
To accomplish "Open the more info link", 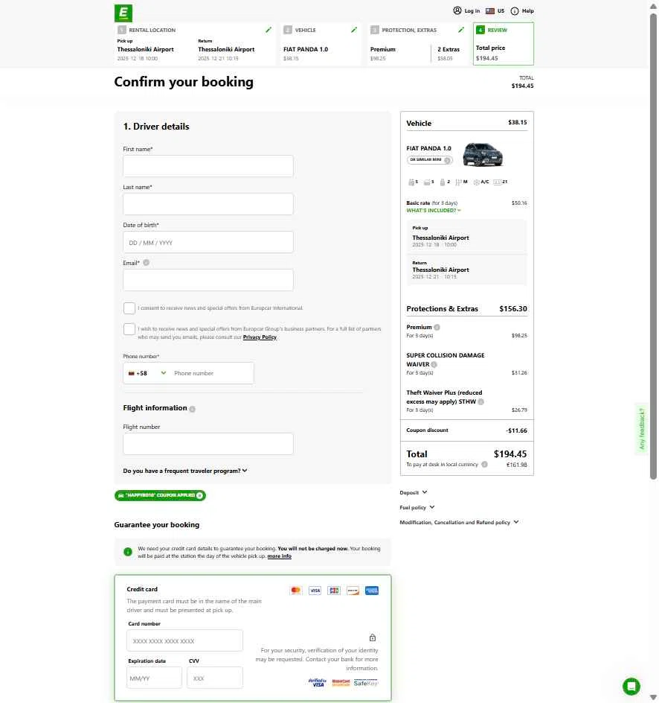I will tap(280, 556).
